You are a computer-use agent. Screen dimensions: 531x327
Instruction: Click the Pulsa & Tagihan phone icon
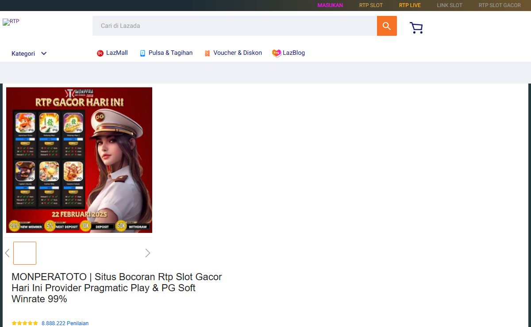pyautogui.click(x=142, y=53)
